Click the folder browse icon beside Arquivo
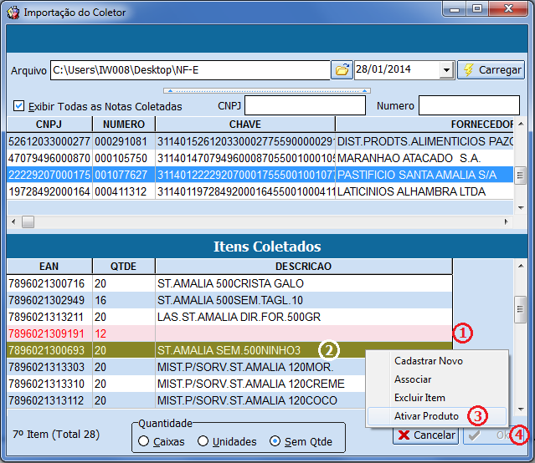 click(342, 69)
